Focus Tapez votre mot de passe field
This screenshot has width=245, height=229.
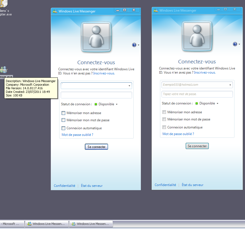[197, 94]
